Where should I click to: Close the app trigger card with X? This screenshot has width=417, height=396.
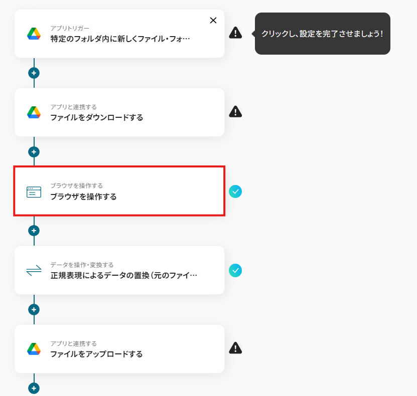[213, 21]
